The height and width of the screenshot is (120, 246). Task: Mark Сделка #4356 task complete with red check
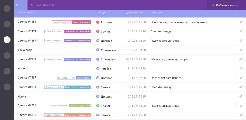tap(241, 22)
